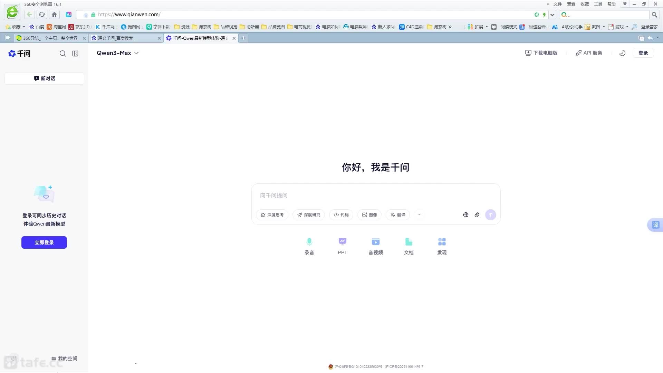Open address bar dropdown arrow
The height and width of the screenshot is (373, 663).
(552, 15)
